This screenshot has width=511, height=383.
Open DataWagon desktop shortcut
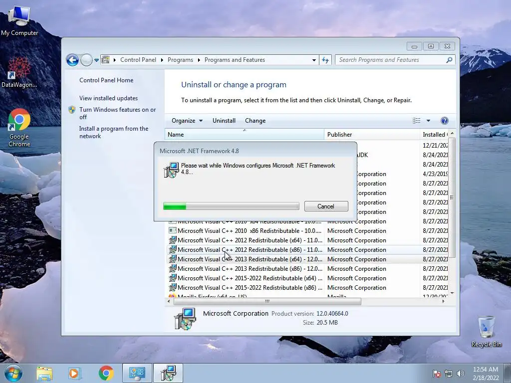[x=19, y=72]
